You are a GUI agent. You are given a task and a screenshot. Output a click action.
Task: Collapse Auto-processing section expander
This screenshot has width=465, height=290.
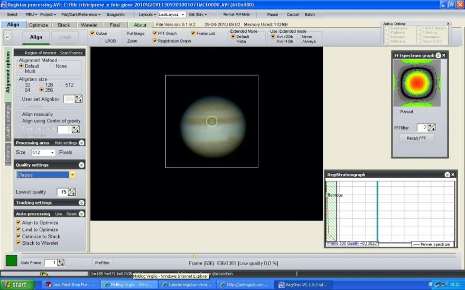pos(81,214)
